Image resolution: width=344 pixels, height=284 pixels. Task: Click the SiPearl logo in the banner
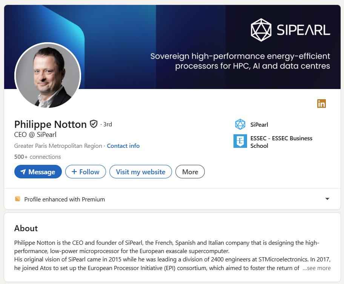point(290,30)
